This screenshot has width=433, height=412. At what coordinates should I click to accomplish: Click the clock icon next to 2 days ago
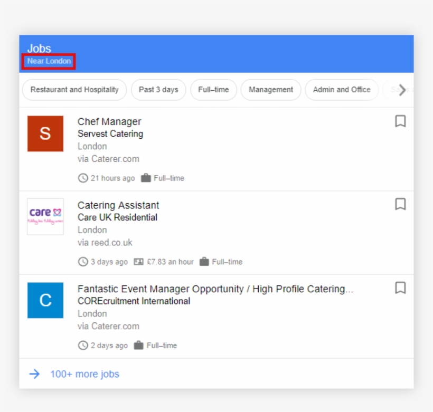(83, 346)
